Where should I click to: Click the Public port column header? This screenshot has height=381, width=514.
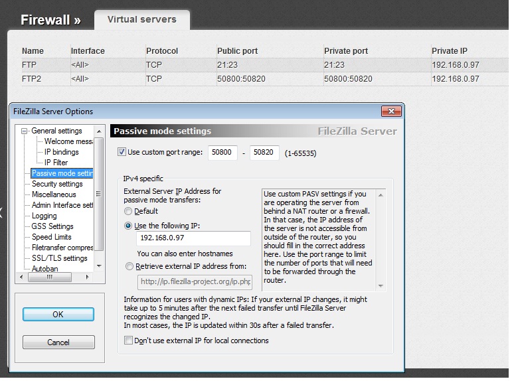click(x=237, y=51)
